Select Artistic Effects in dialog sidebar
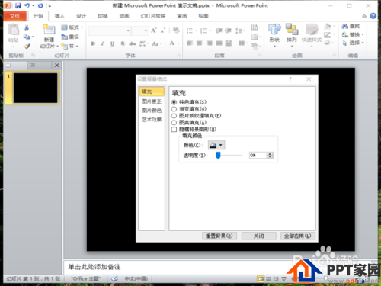The height and width of the screenshot is (286, 381). [152, 120]
